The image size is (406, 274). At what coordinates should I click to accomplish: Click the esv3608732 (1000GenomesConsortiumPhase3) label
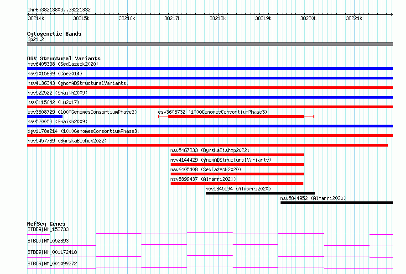point(213,112)
